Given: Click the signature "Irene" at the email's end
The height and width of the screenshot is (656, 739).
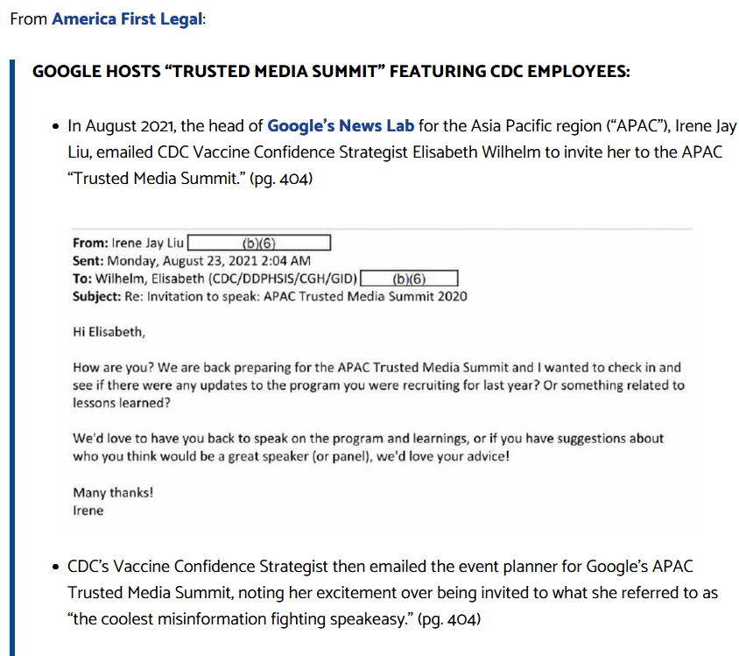Looking at the screenshot, I should coord(88,511).
